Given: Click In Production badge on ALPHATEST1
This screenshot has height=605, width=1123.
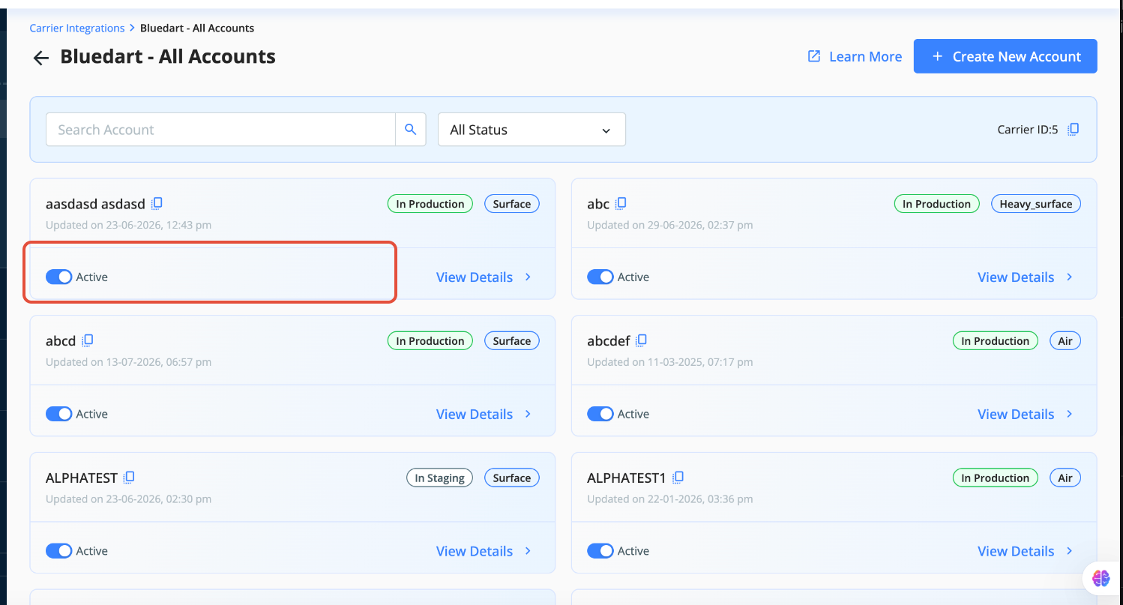Looking at the screenshot, I should pos(996,478).
